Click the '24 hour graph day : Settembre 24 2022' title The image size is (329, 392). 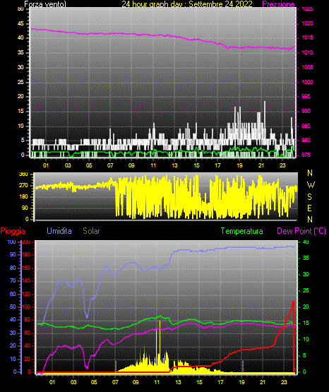pyautogui.click(x=187, y=4)
